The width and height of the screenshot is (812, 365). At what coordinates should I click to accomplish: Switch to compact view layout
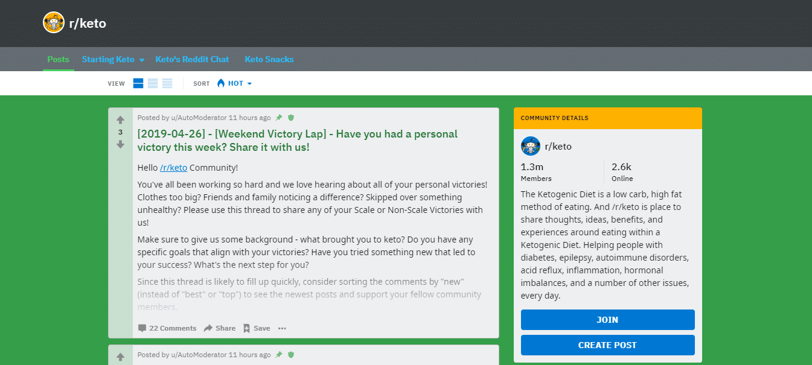click(167, 83)
